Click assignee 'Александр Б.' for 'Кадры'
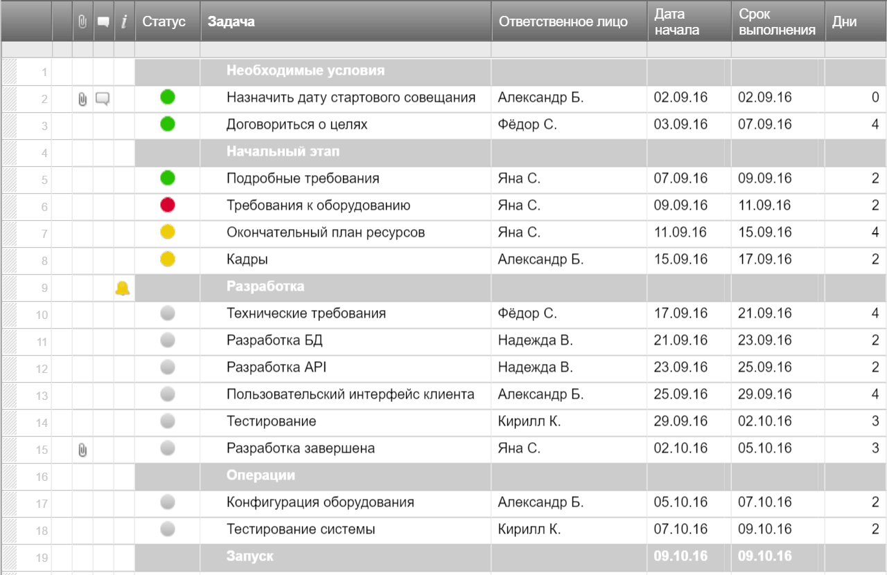The height and width of the screenshot is (575, 887). pyautogui.click(x=541, y=259)
